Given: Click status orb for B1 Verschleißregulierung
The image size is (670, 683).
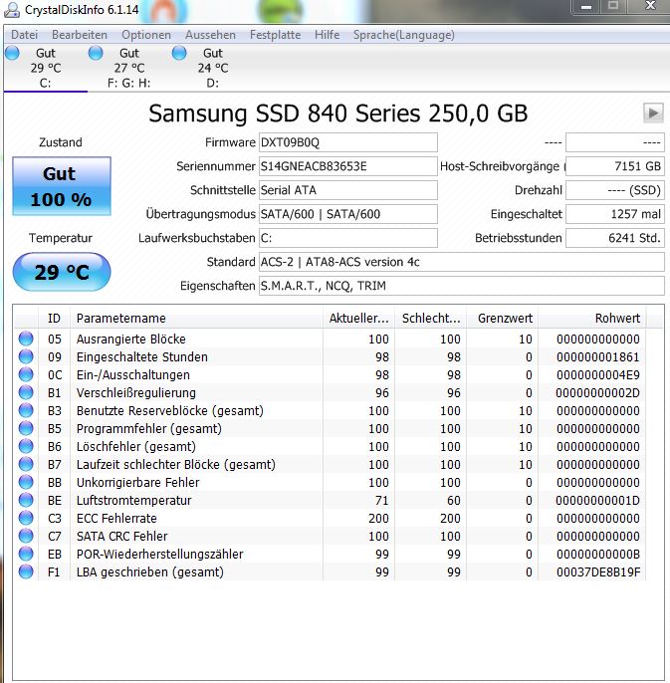Looking at the screenshot, I should coord(26,392).
